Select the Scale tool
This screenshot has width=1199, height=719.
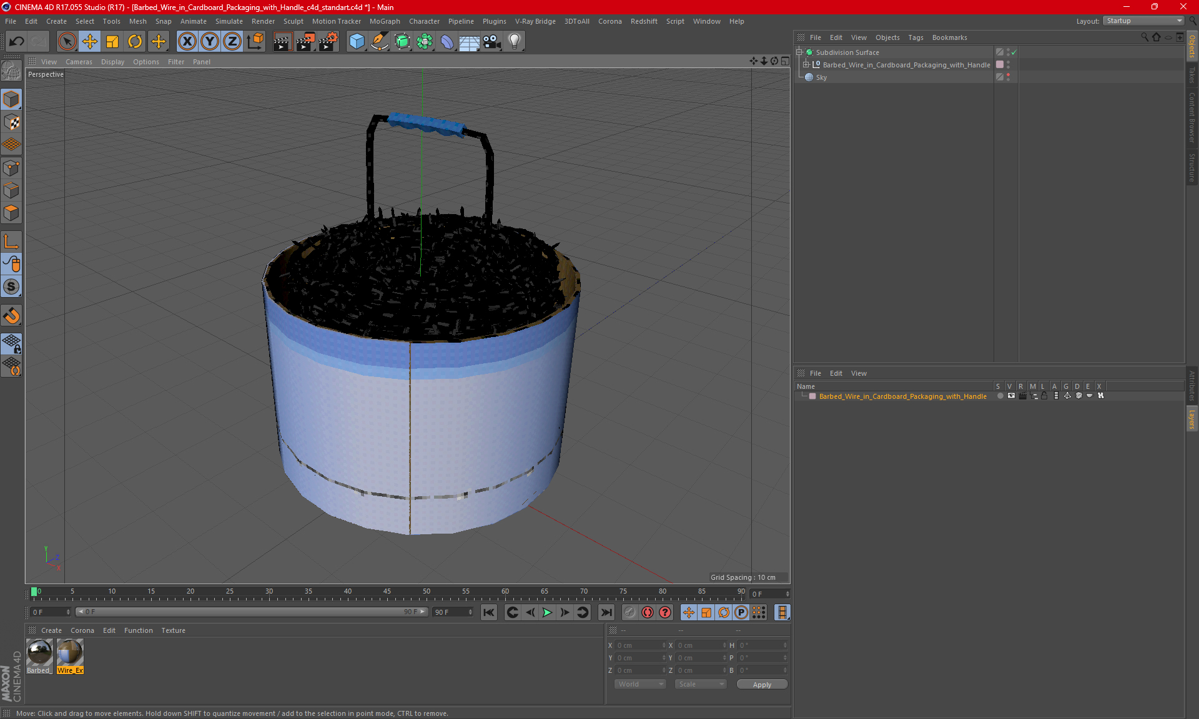point(112,42)
